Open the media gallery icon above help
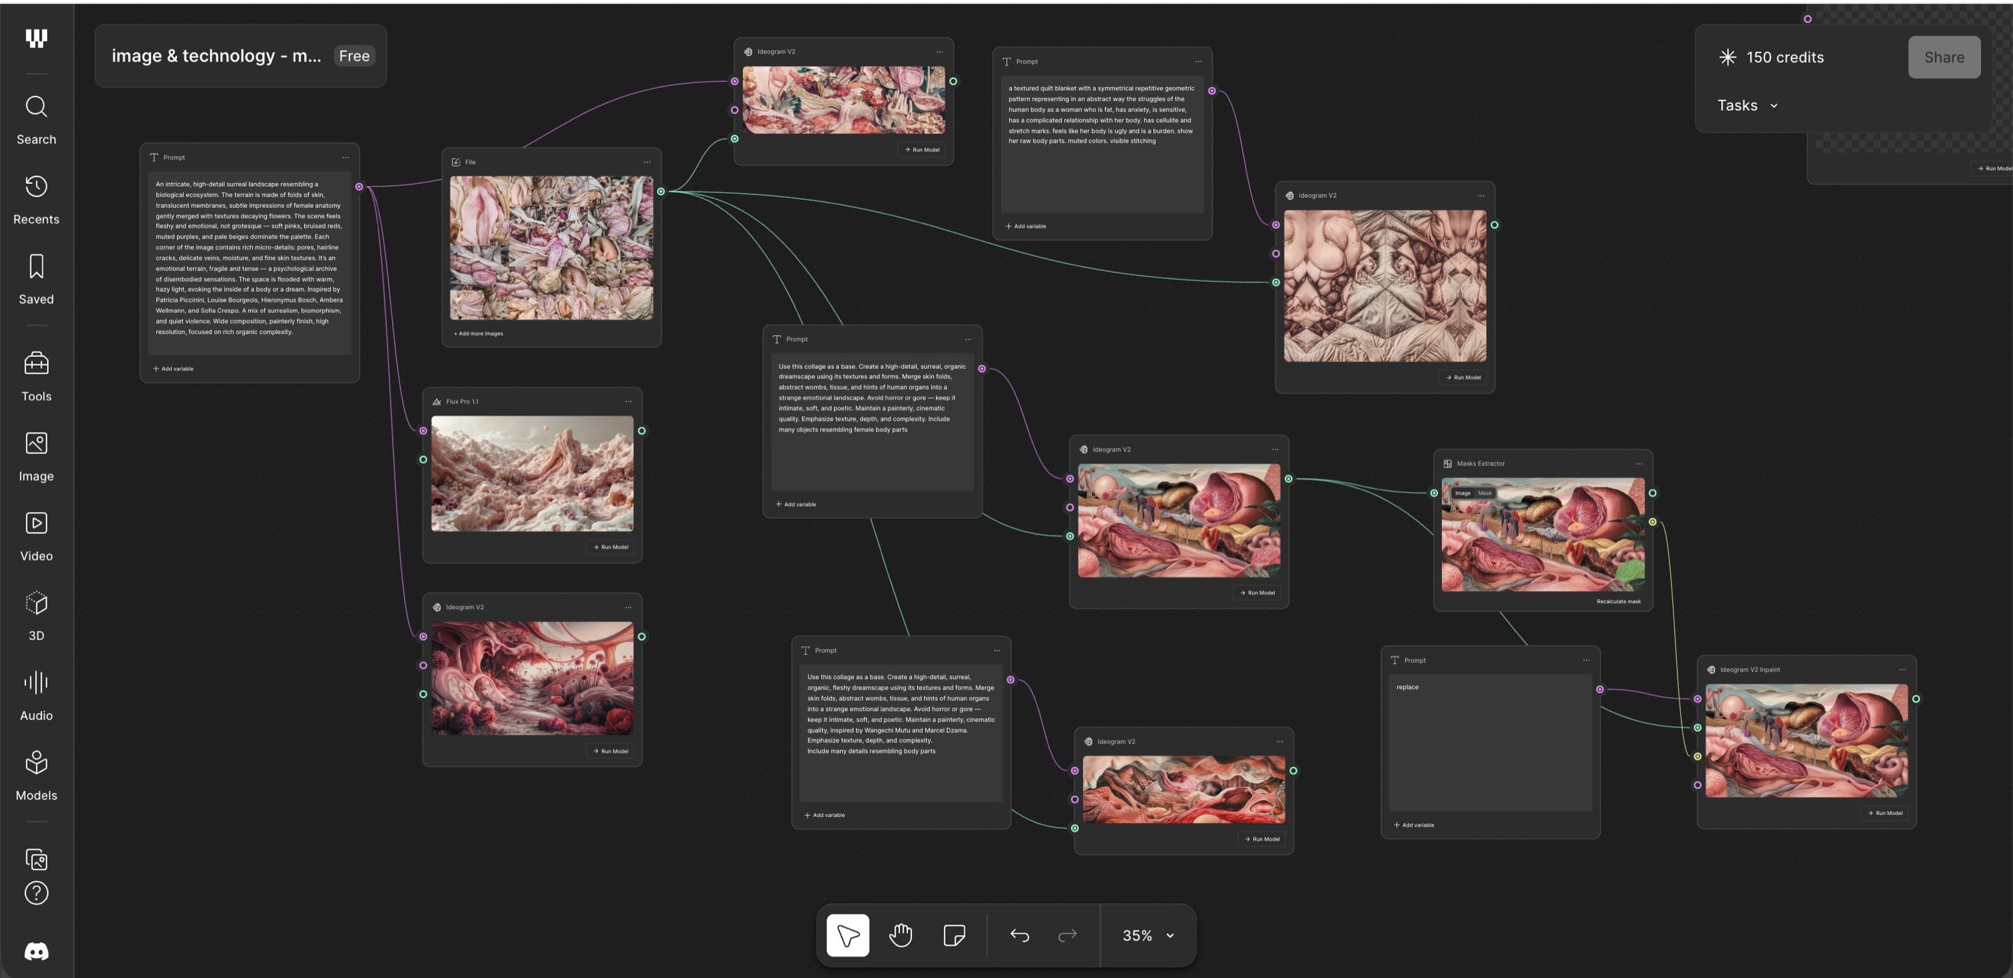The height and width of the screenshot is (978, 2013). pos(36,859)
